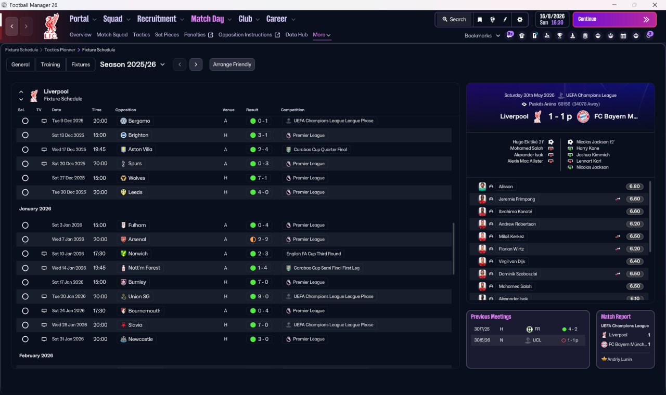666x395 pixels.
Task: Click the Penalties external link icon
Action: tap(211, 35)
